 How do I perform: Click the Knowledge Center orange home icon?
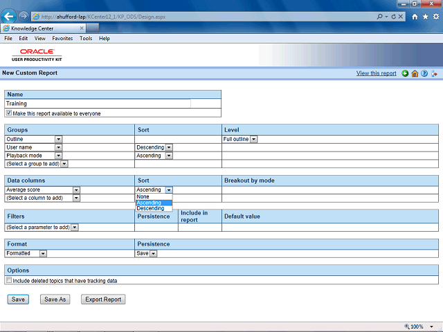pos(415,73)
